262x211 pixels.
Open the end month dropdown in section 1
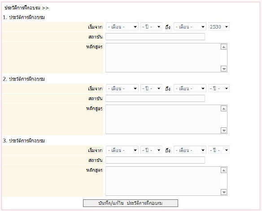(x=190, y=27)
